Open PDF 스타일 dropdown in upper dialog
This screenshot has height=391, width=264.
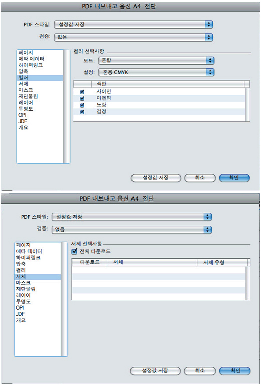tap(134, 25)
